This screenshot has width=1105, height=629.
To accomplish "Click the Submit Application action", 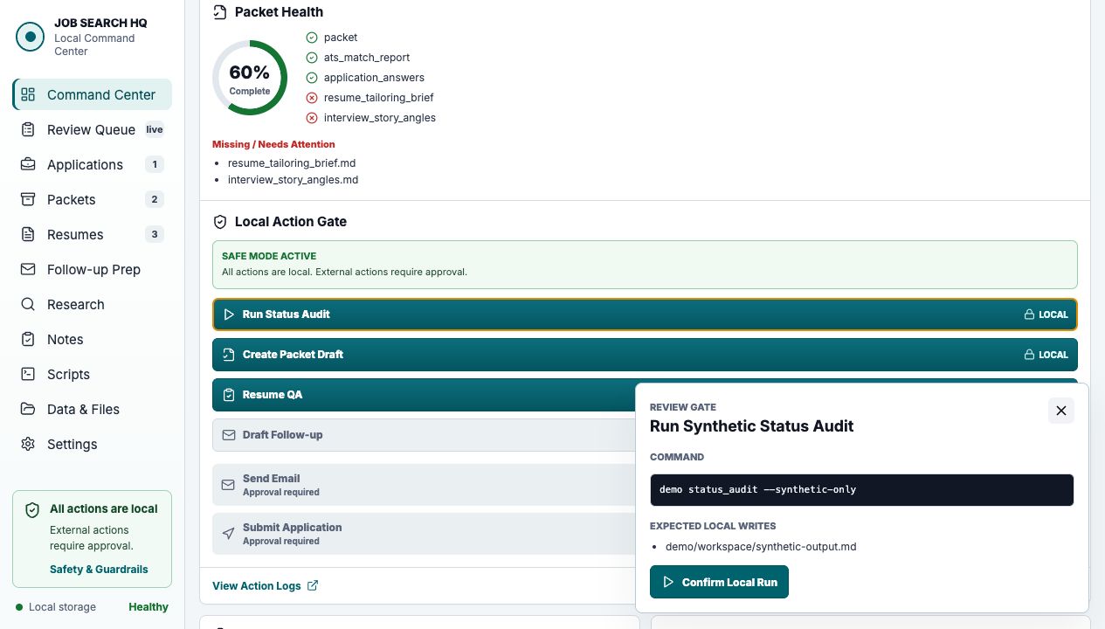I will (424, 534).
